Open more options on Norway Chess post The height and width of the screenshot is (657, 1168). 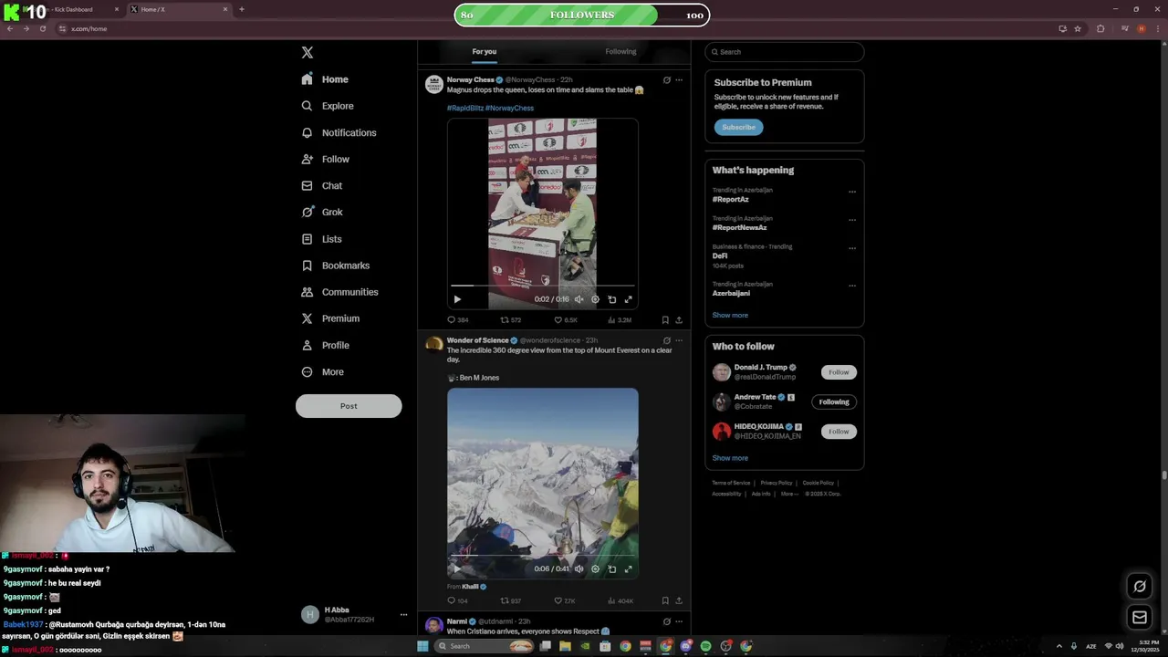(x=679, y=80)
